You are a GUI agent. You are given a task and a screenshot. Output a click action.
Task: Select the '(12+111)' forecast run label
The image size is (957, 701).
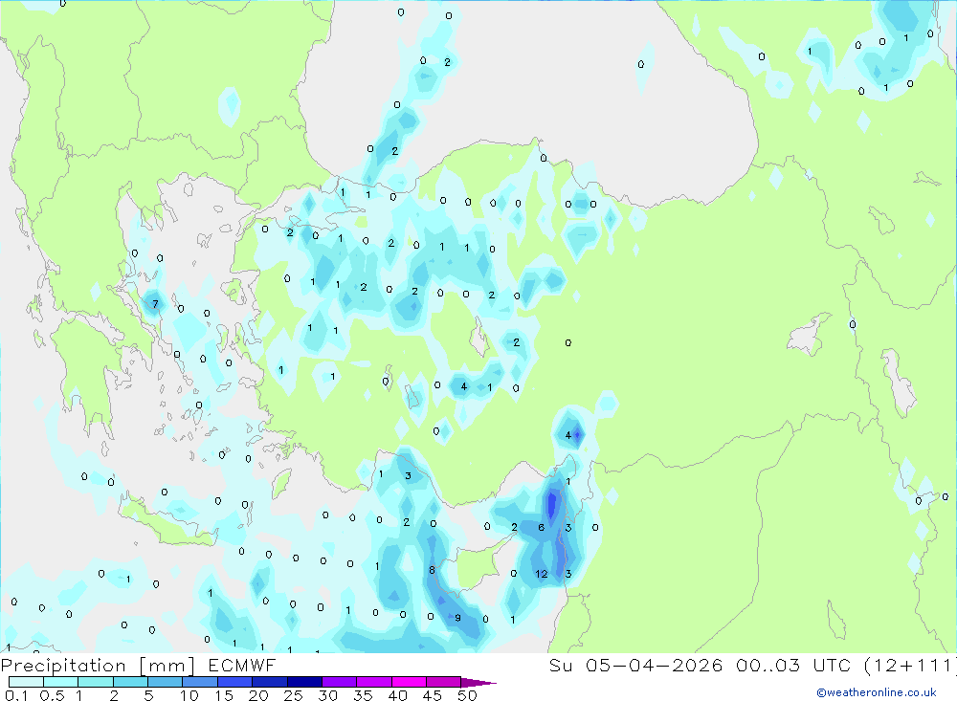[x=909, y=666]
